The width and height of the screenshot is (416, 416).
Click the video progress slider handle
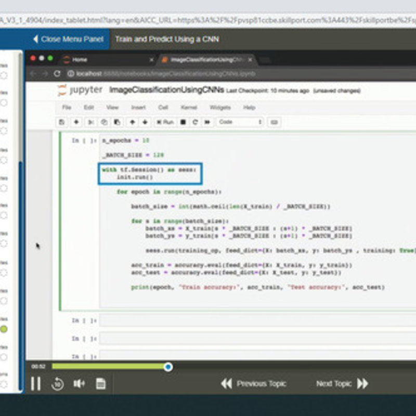coord(168,367)
